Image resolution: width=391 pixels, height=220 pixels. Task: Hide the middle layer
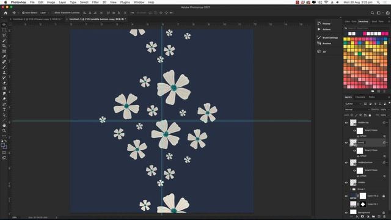coord(346,183)
